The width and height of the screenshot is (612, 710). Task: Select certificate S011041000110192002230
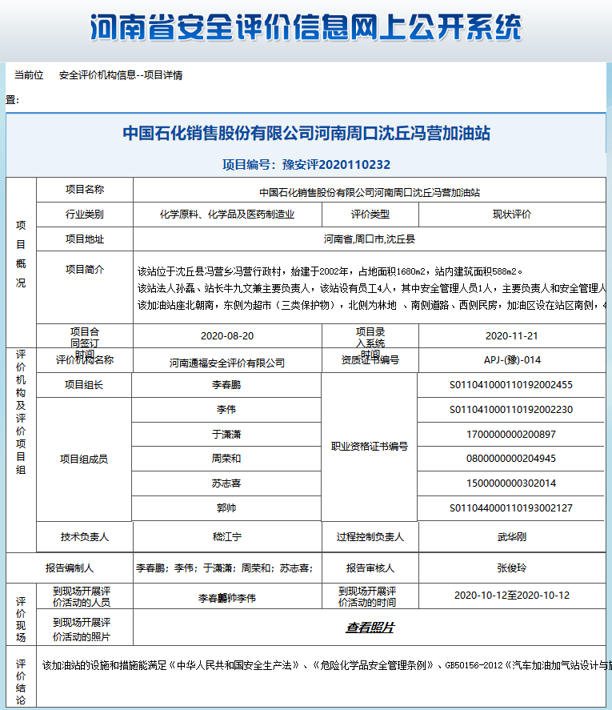click(x=511, y=410)
